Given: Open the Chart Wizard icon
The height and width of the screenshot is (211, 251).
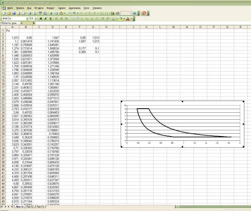Looking at the screenshot, I should 112,13.
